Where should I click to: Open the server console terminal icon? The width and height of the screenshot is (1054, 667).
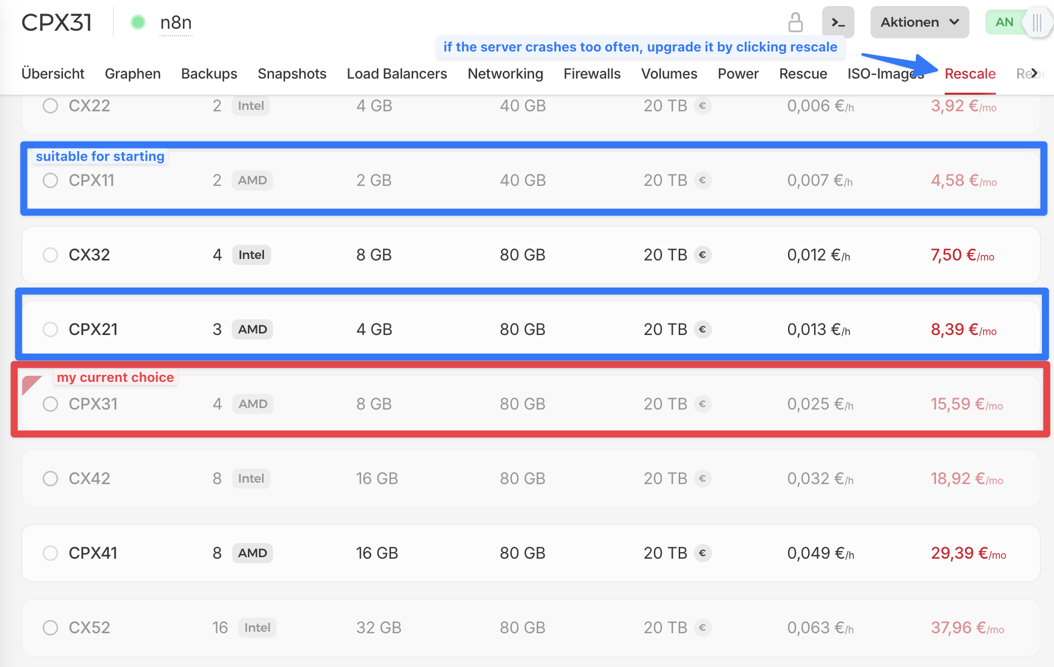(838, 22)
